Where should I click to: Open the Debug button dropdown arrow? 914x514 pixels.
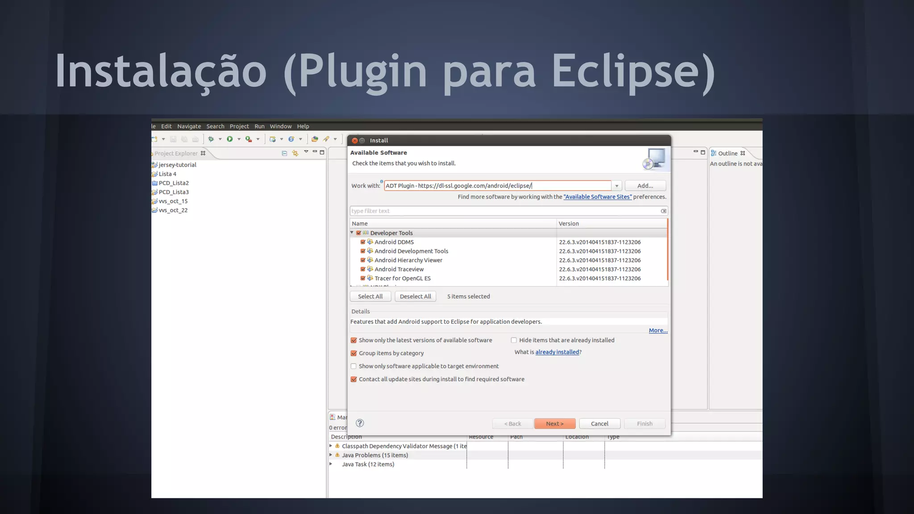(x=220, y=139)
